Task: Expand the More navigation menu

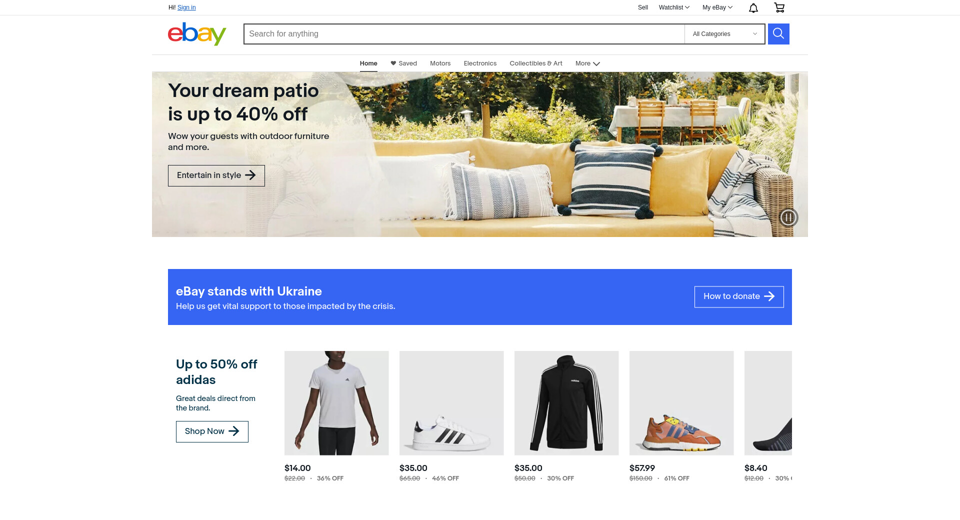Action: tap(587, 63)
